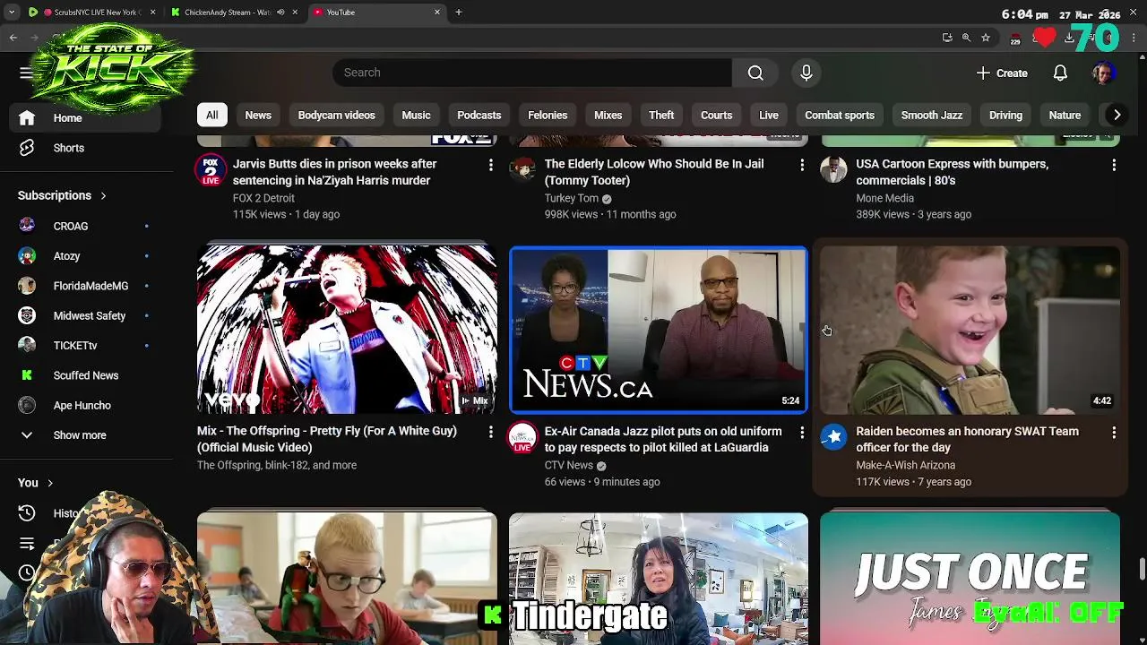Mute the ChickenAndy Stream tab audio icon

(280, 13)
